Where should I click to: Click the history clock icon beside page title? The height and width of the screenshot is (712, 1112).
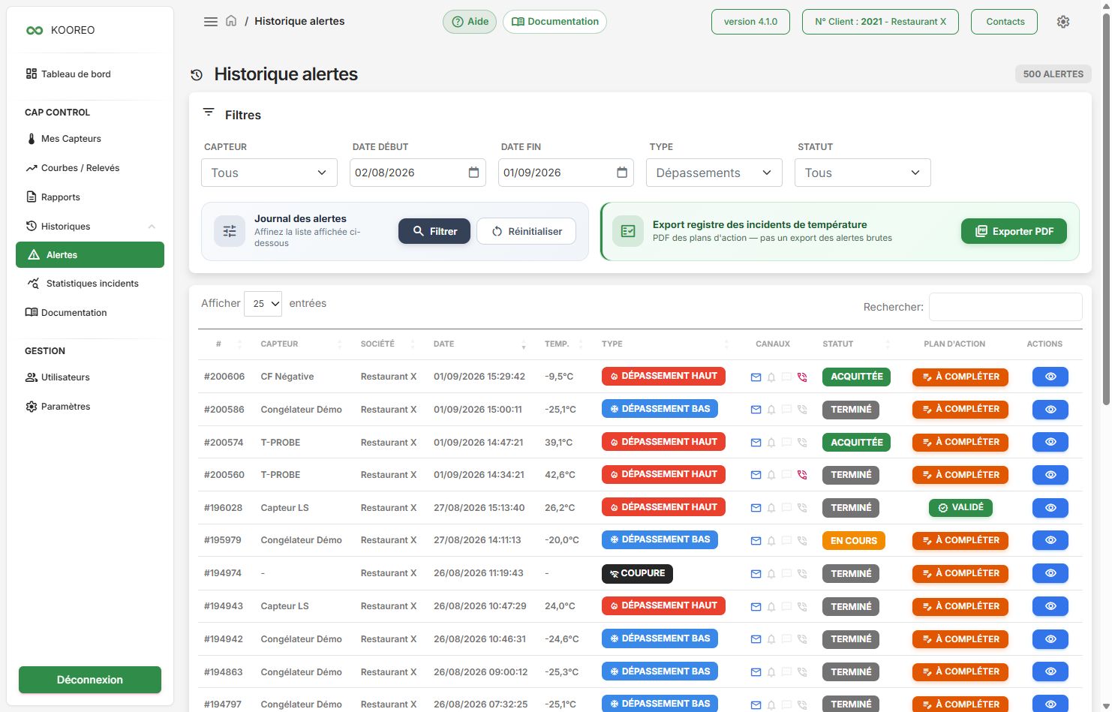tap(197, 75)
